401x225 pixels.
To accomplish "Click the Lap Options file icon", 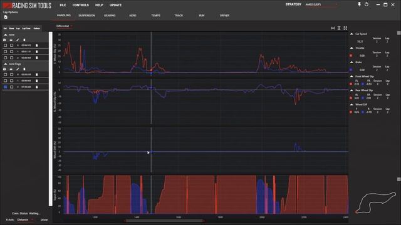I will coord(6,17).
